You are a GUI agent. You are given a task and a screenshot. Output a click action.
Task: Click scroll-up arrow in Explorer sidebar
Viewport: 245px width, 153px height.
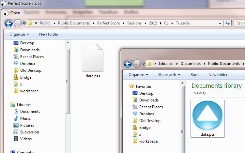point(182,83)
